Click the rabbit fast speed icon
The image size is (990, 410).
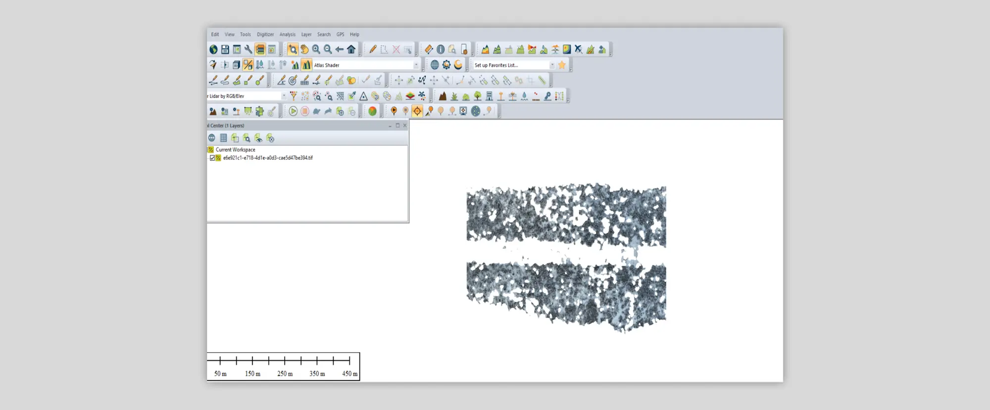[x=328, y=111]
